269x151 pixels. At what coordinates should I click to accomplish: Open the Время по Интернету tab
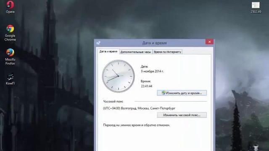(167, 52)
